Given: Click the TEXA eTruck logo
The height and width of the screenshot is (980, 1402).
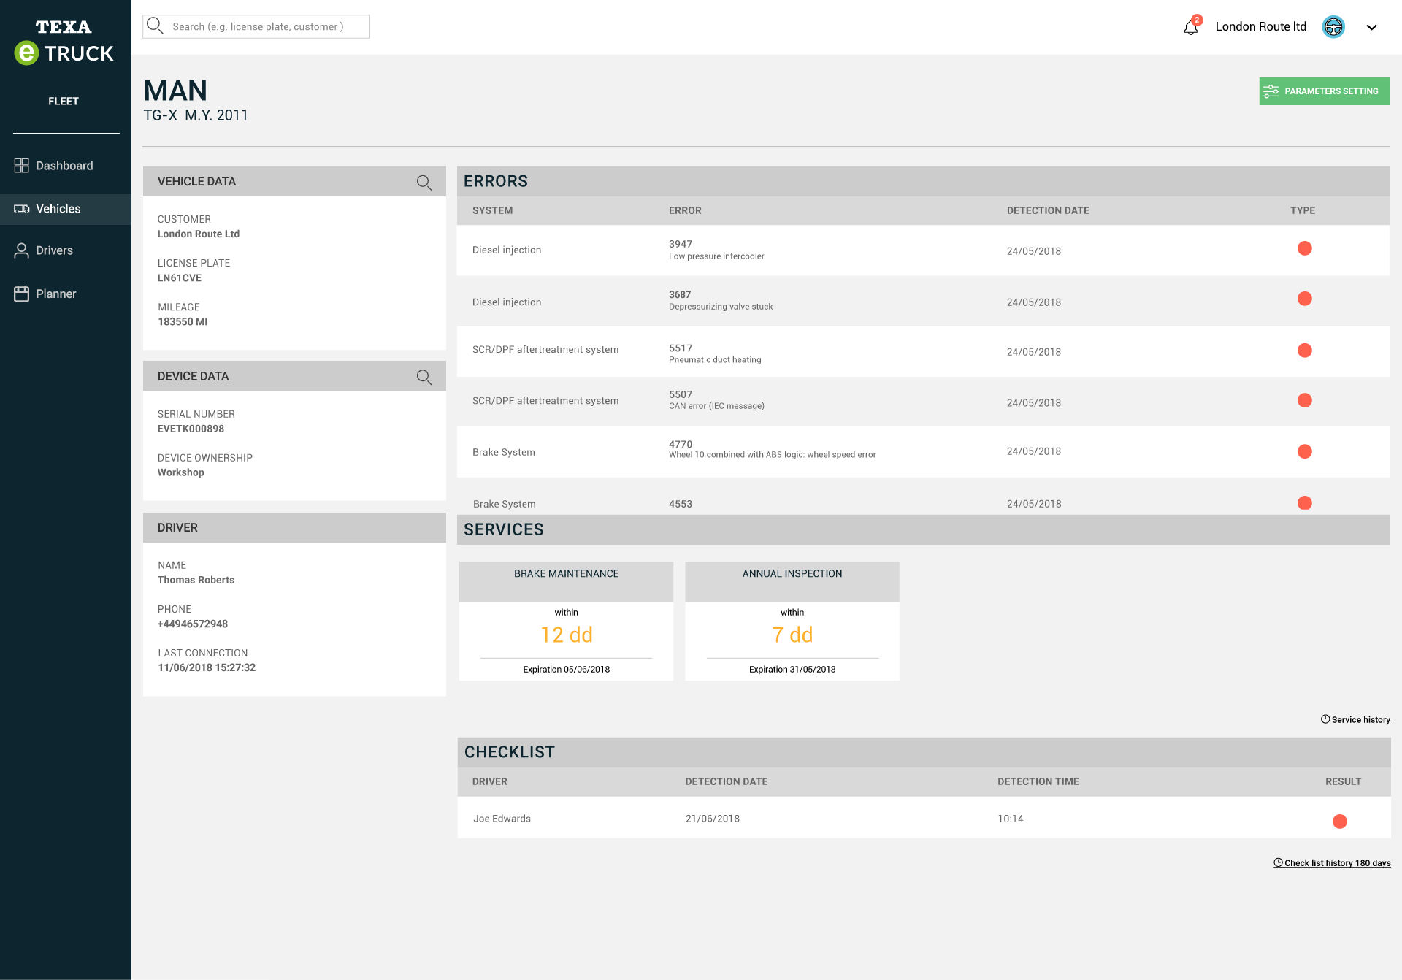Looking at the screenshot, I should coord(64,42).
